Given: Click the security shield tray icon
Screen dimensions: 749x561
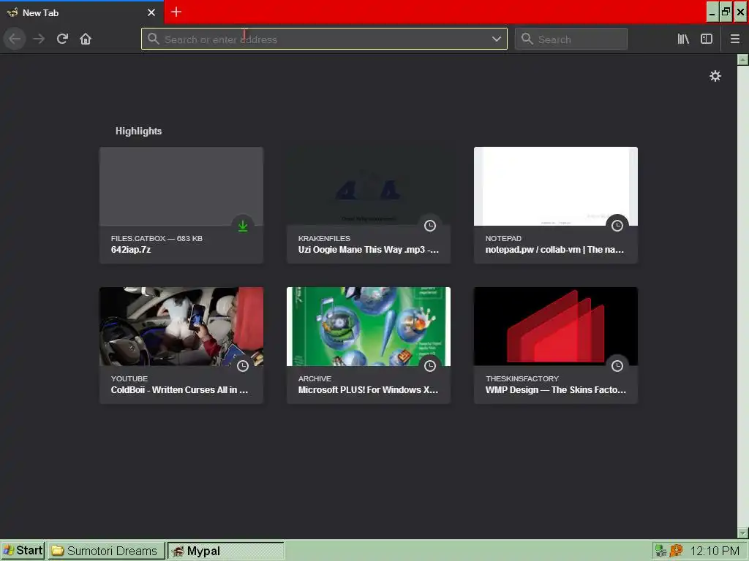Looking at the screenshot, I should 676,551.
